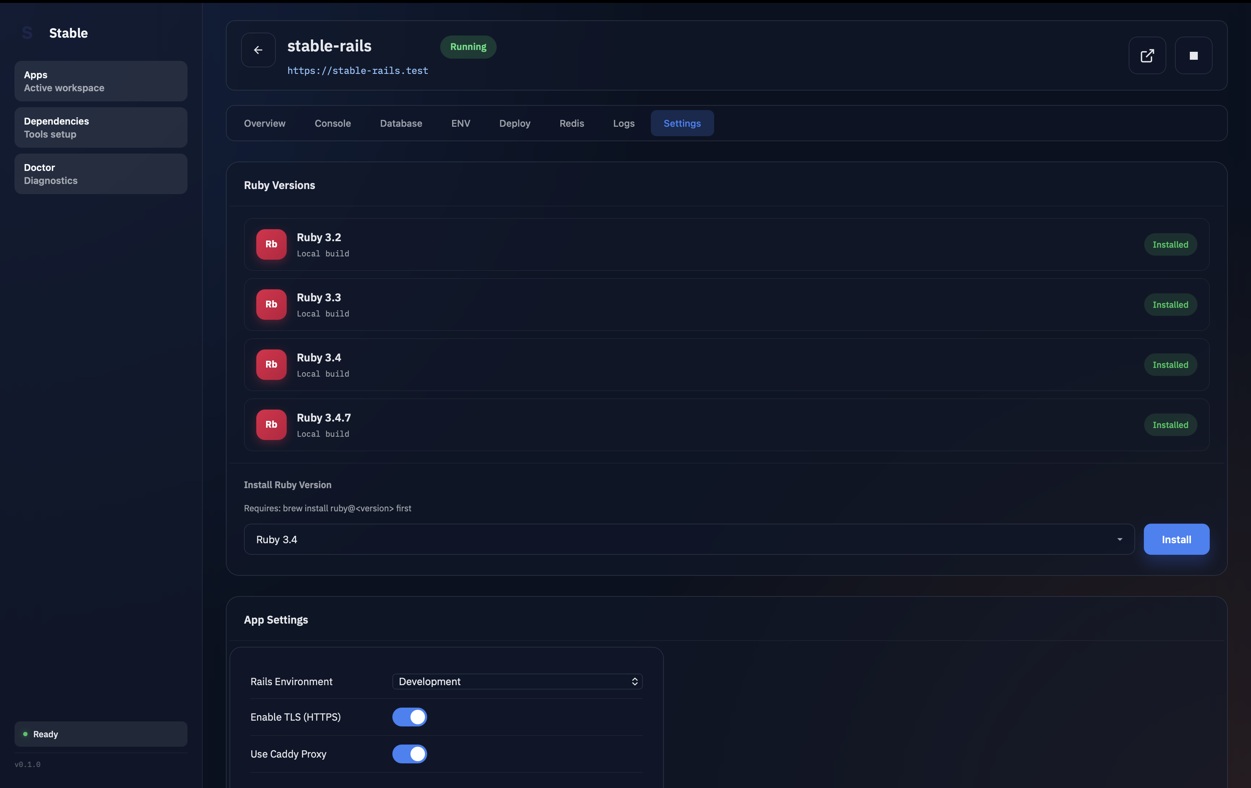
Task: Open Rails Environment Development dropdown
Action: (517, 682)
